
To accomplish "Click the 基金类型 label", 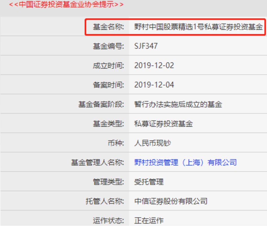I will point(108,124).
